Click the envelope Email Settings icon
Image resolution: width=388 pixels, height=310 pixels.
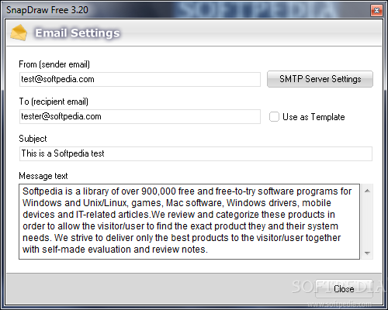[x=19, y=33]
